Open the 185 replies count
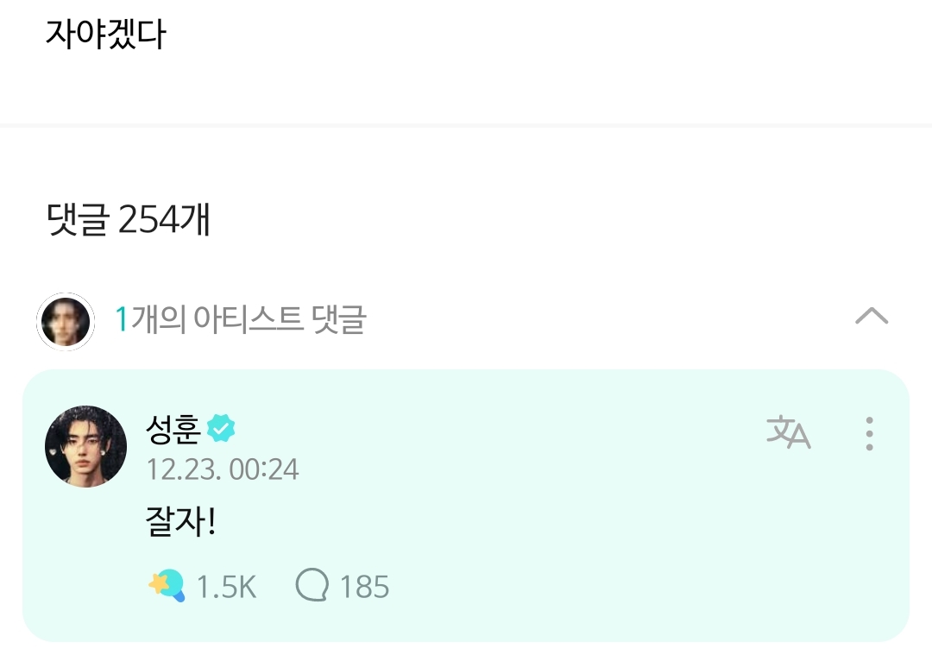This screenshot has width=932, height=661. pos(364,588)
